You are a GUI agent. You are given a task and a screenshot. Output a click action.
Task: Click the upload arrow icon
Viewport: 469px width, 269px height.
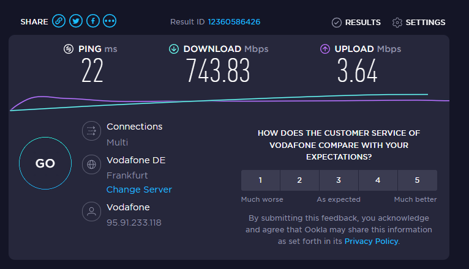325,49
